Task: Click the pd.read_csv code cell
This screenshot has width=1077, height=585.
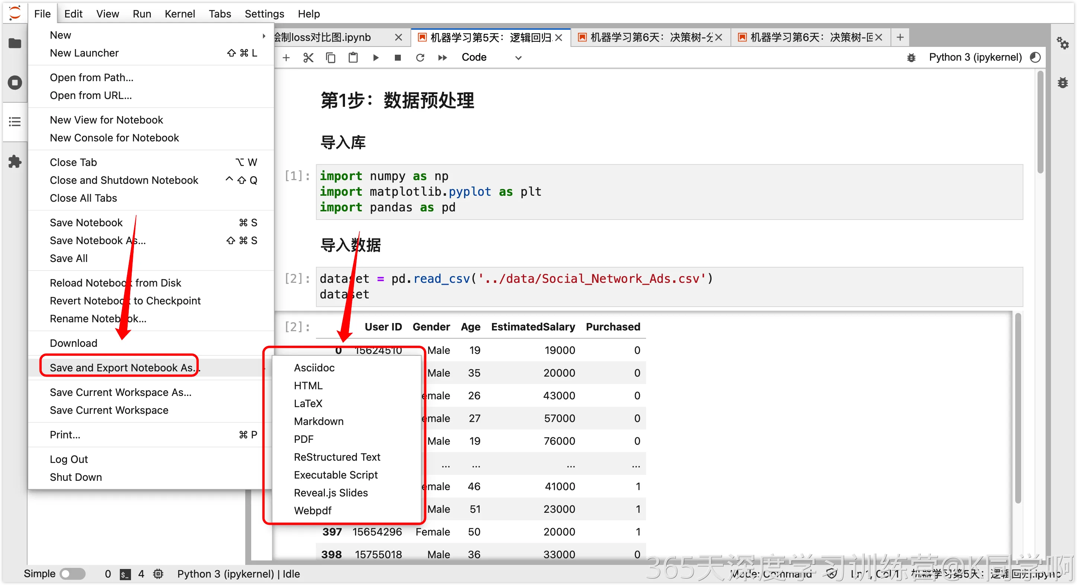Action: [x=669, y=287]
